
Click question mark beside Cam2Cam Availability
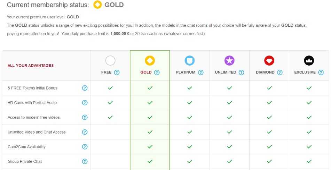[85, 147]
